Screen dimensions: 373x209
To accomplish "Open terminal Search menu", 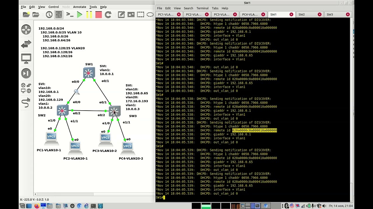I will 188,8.
